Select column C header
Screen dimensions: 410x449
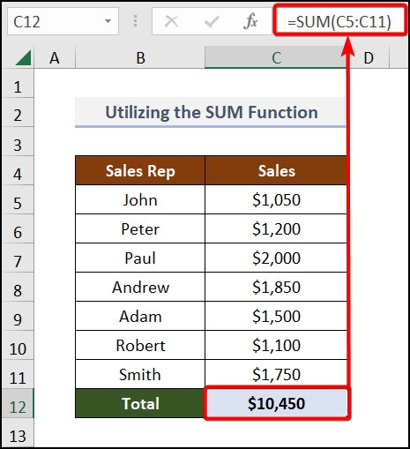(x=276, y=57)
